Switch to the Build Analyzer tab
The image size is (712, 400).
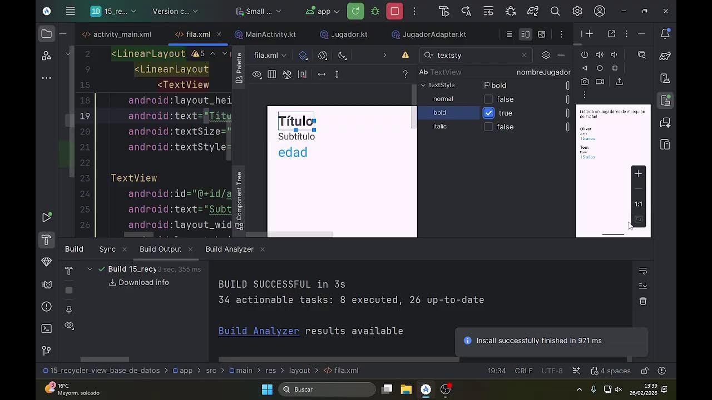pyautogui.click(x=229, y=249)
